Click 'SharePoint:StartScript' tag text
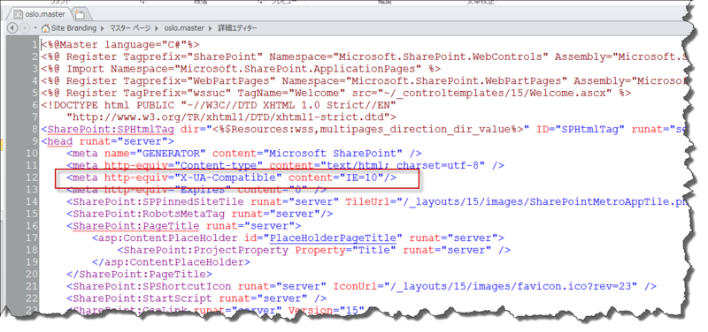This screenshot has width=708, height=332. 142,298
